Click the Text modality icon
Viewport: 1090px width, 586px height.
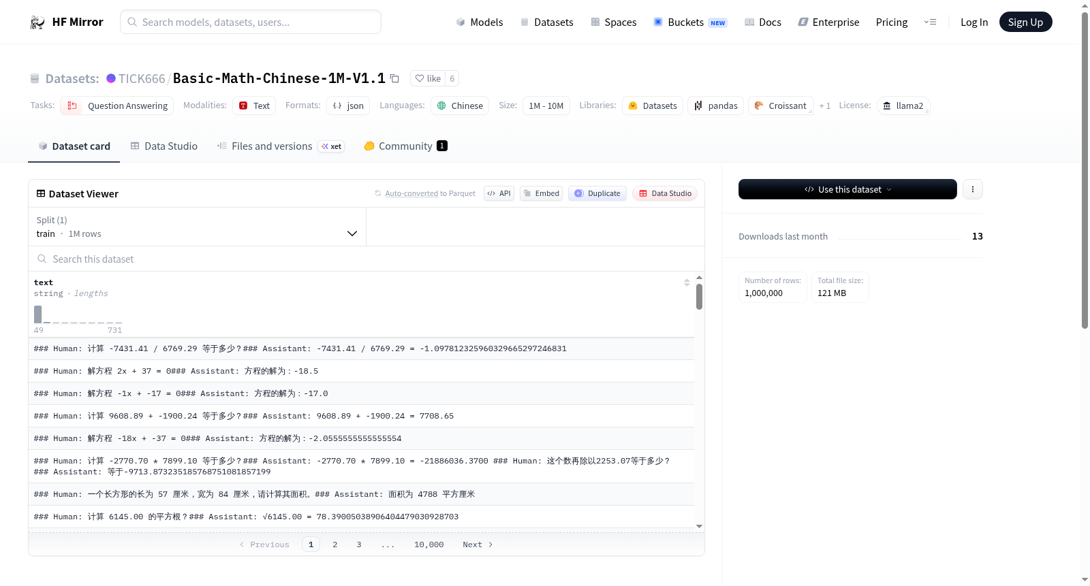[x=243, y=105]
